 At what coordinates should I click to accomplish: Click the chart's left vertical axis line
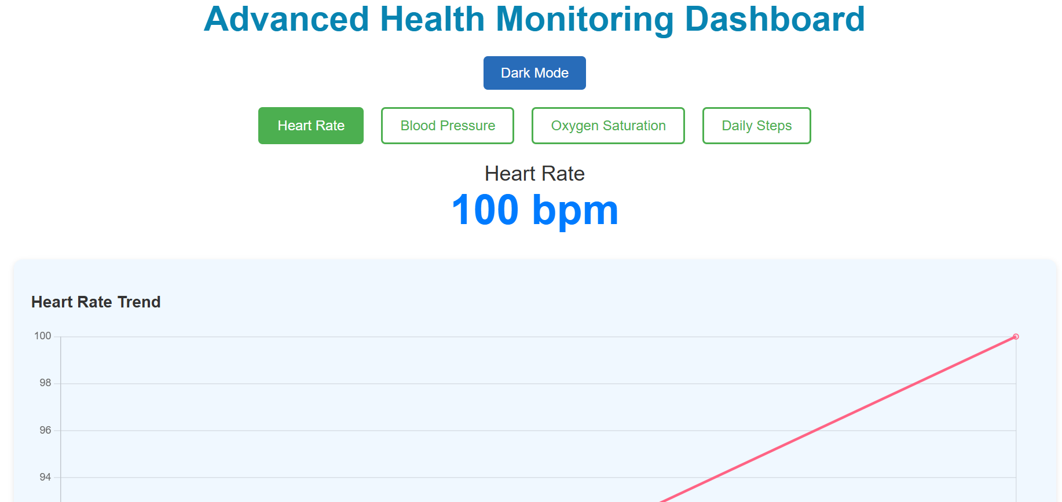coord(61,419)
